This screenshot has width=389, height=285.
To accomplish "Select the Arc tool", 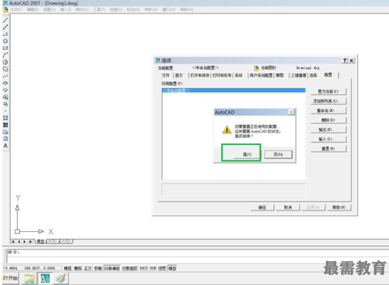I will [x=6, y=55].
